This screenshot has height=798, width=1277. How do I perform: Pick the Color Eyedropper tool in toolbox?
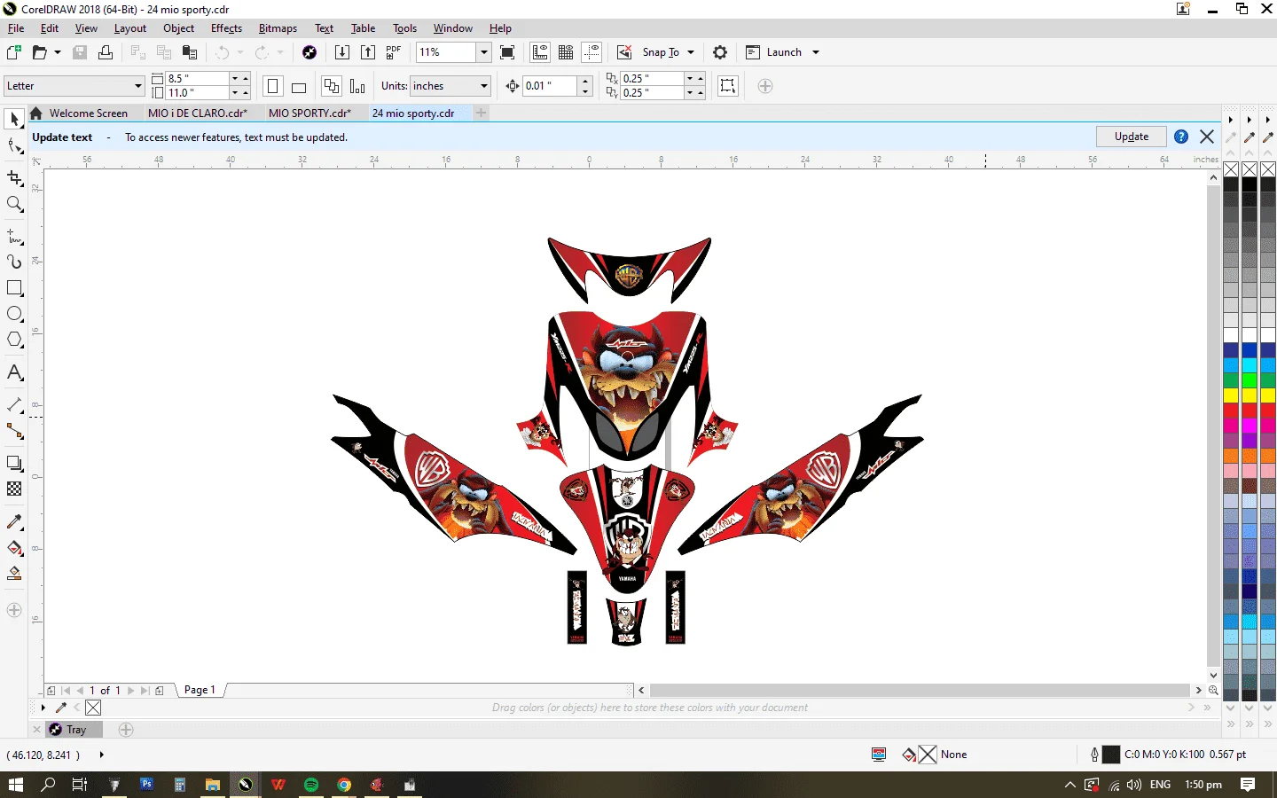tap(14, 522)
